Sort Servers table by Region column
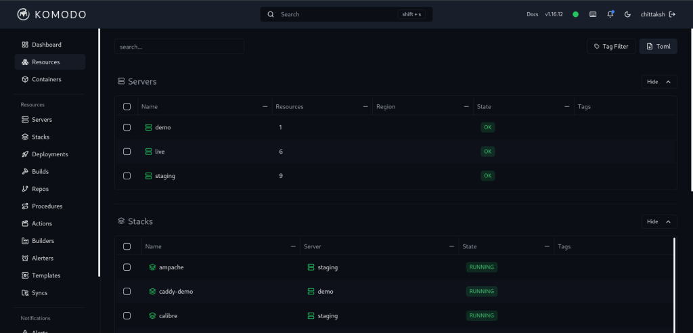 (x=422, y=106)
